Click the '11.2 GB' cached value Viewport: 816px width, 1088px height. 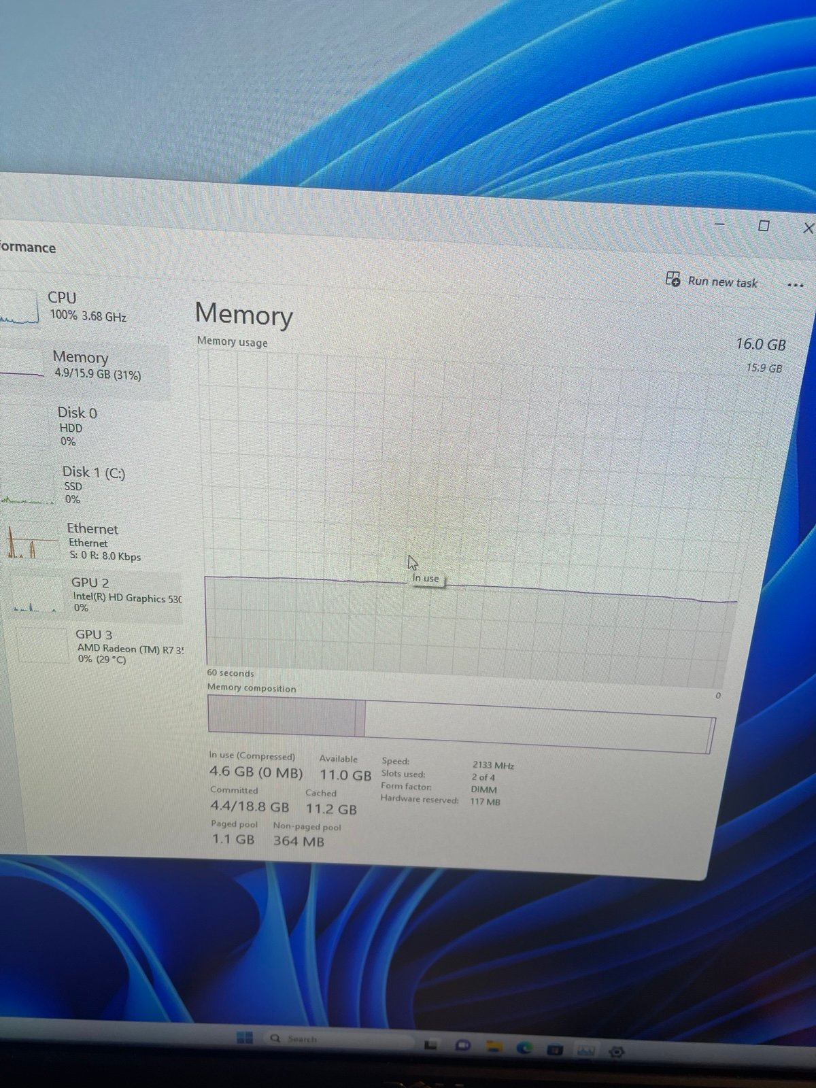click(x=331, y=809)
